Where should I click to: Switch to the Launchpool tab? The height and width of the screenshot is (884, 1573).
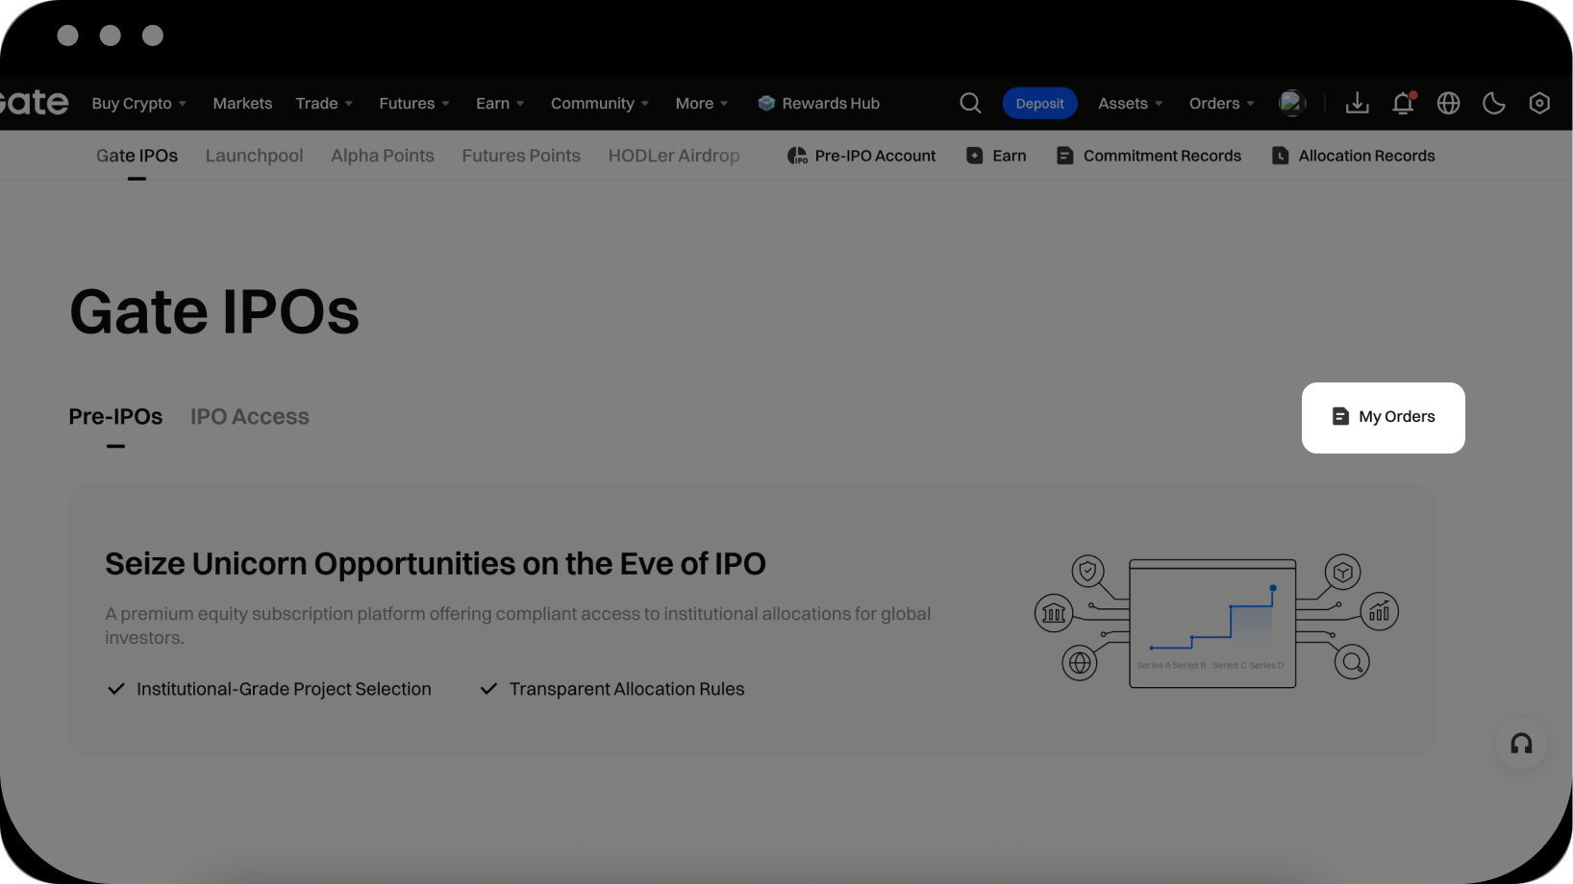[x=254, y=156]
